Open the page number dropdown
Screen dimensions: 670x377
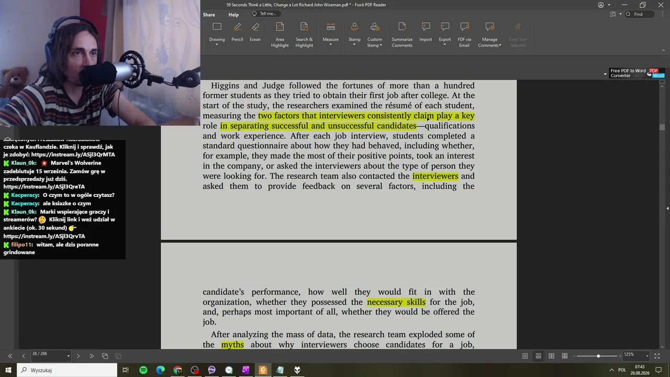coord(68,356)
